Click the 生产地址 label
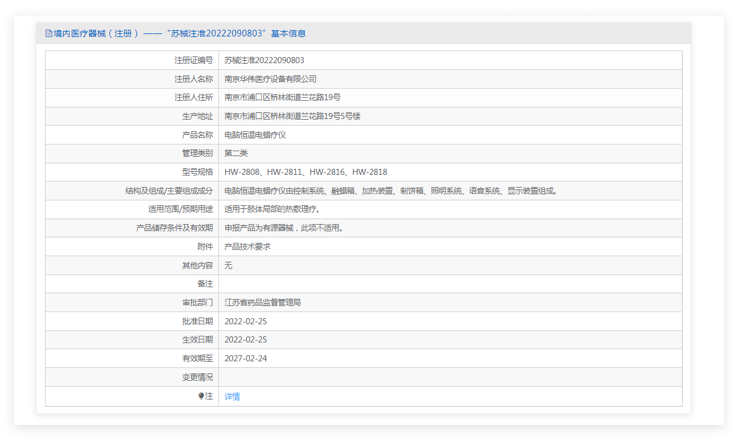Screen dimensions: 738x439 [x=197, y=116]
